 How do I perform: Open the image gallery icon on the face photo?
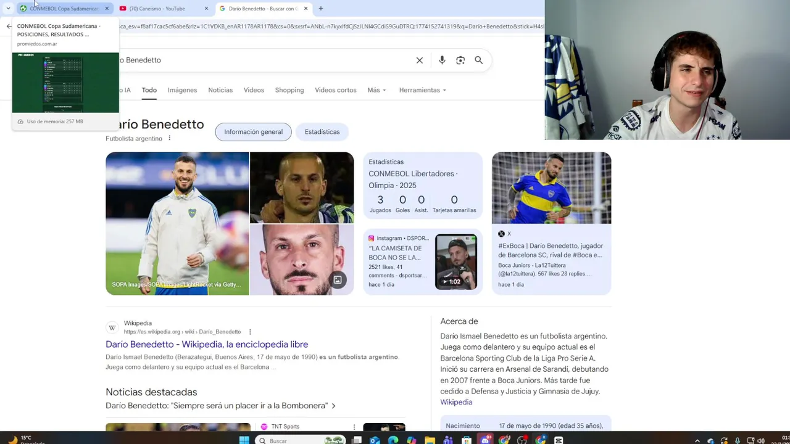point(338,280)
